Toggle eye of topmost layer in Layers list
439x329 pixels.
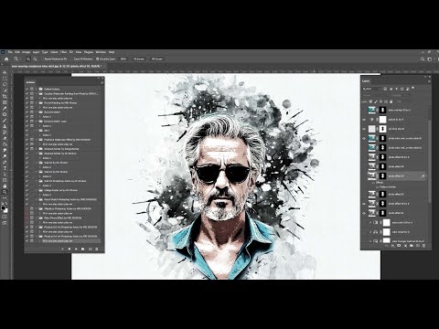pyautogui.click(x=364, y=110)
